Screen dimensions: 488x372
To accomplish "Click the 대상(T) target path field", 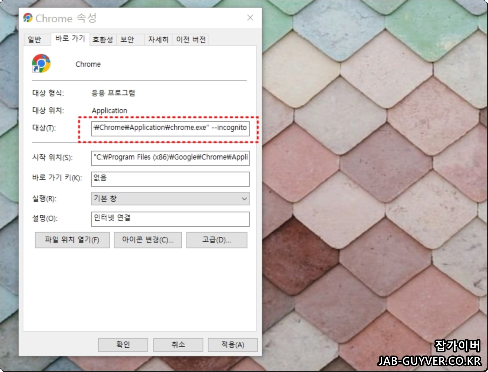I will [x=170, y=129].
